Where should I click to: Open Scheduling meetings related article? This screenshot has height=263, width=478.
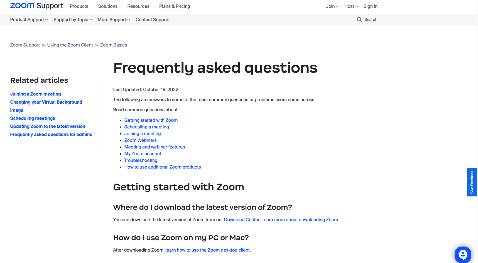pos(33,118)
